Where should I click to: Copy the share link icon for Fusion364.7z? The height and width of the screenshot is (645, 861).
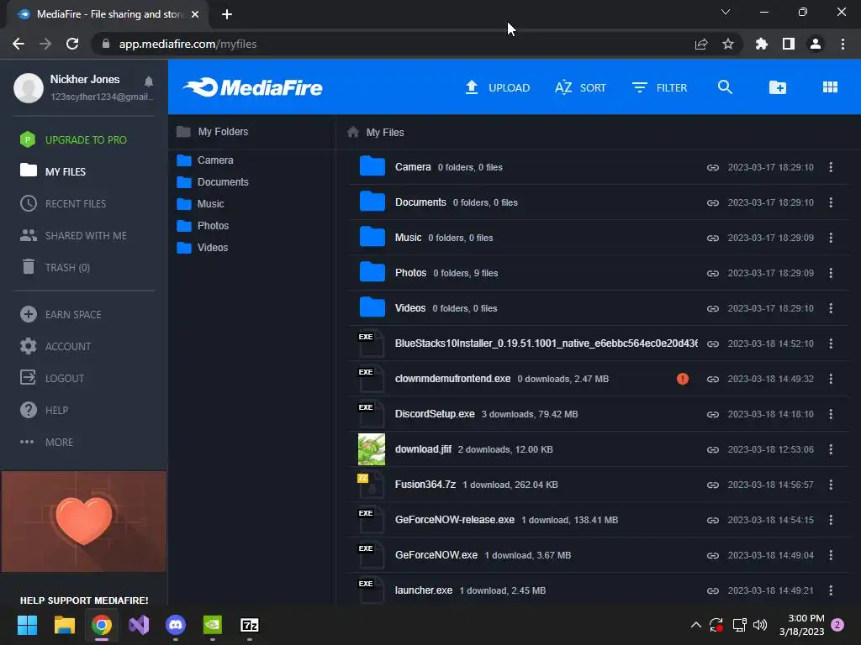coord(713,485)
